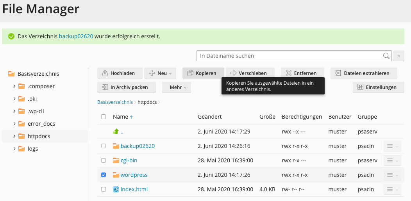The image size is (411, 201).
Task: Select error_docs in the directory tree
Action: (41, 124)
